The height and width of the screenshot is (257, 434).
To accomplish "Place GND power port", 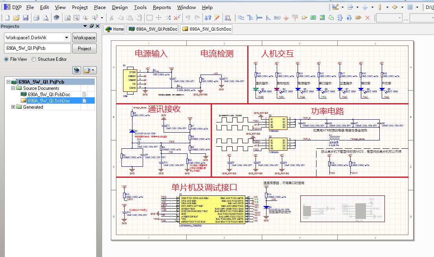I will [x=286, y=18].
